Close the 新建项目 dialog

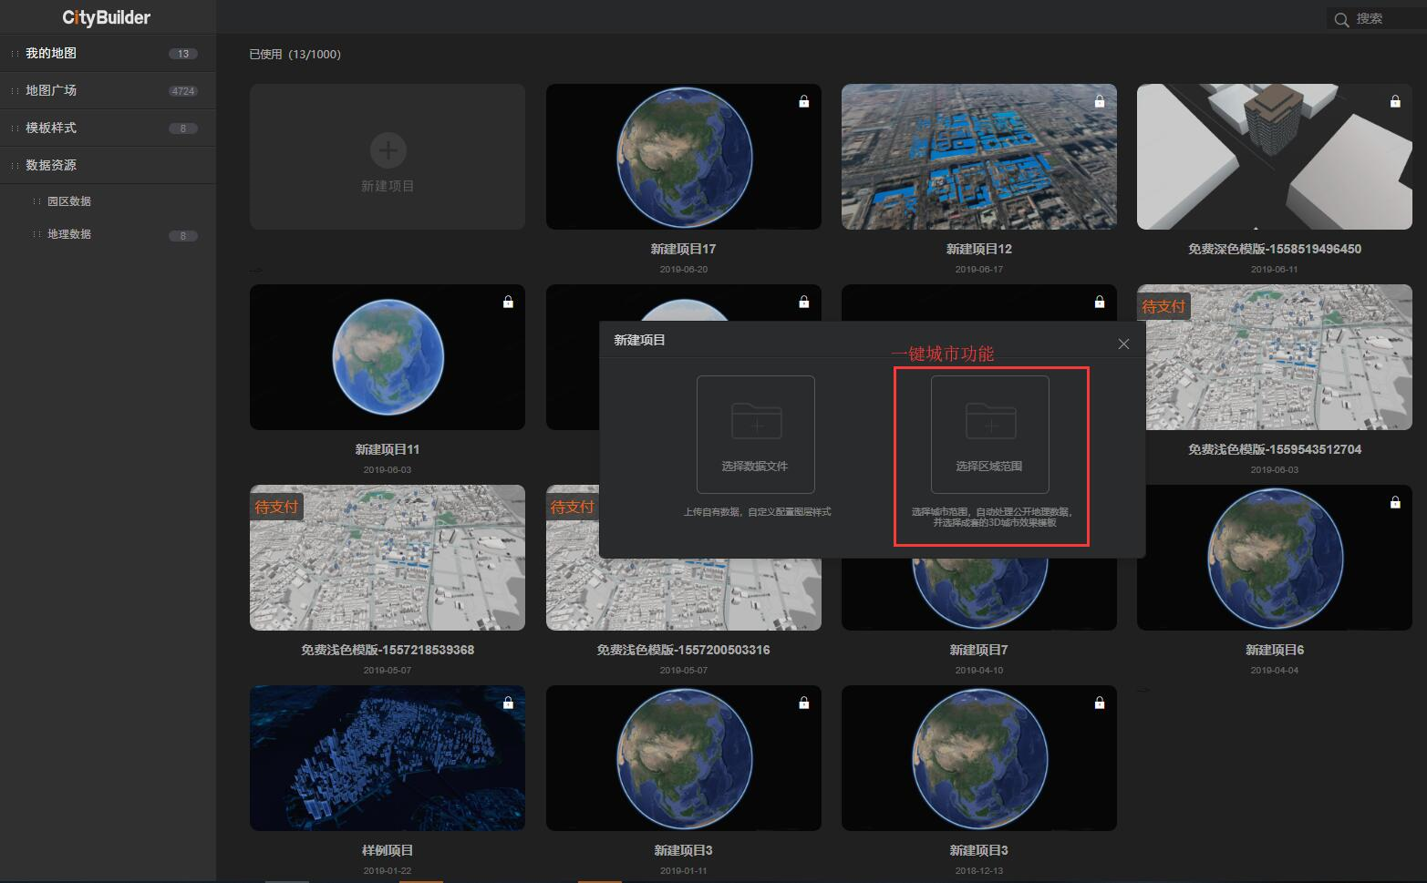(x=1123, y=344)
